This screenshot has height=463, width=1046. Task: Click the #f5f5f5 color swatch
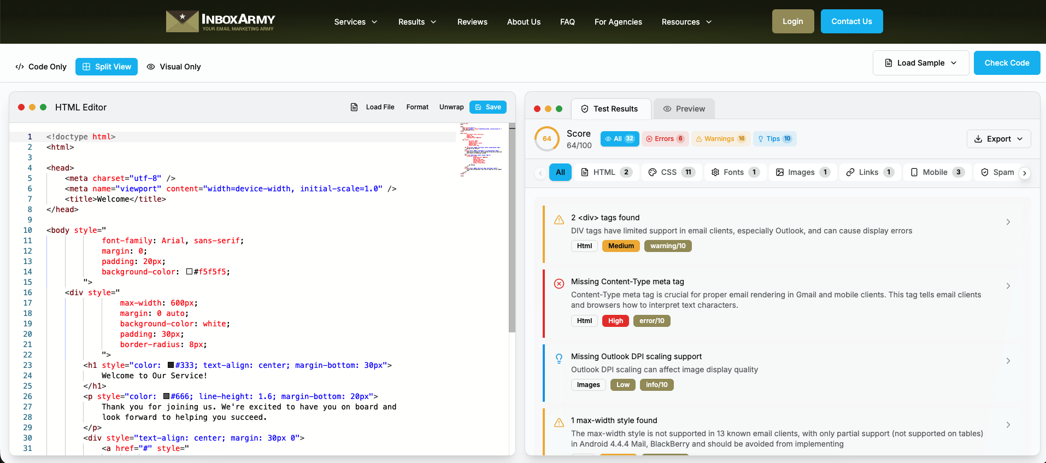pyautogui.click(x=189, y=272)
